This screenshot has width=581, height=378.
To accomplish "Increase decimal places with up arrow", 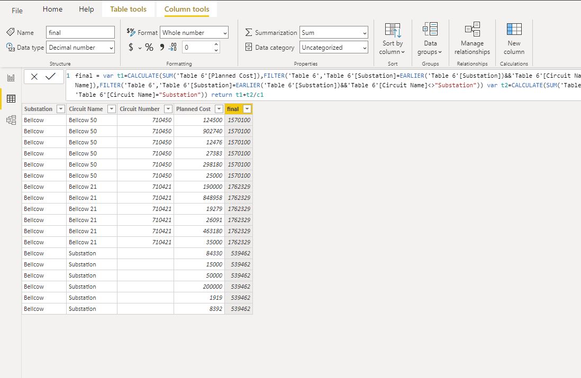I will (x=216, y=44).
